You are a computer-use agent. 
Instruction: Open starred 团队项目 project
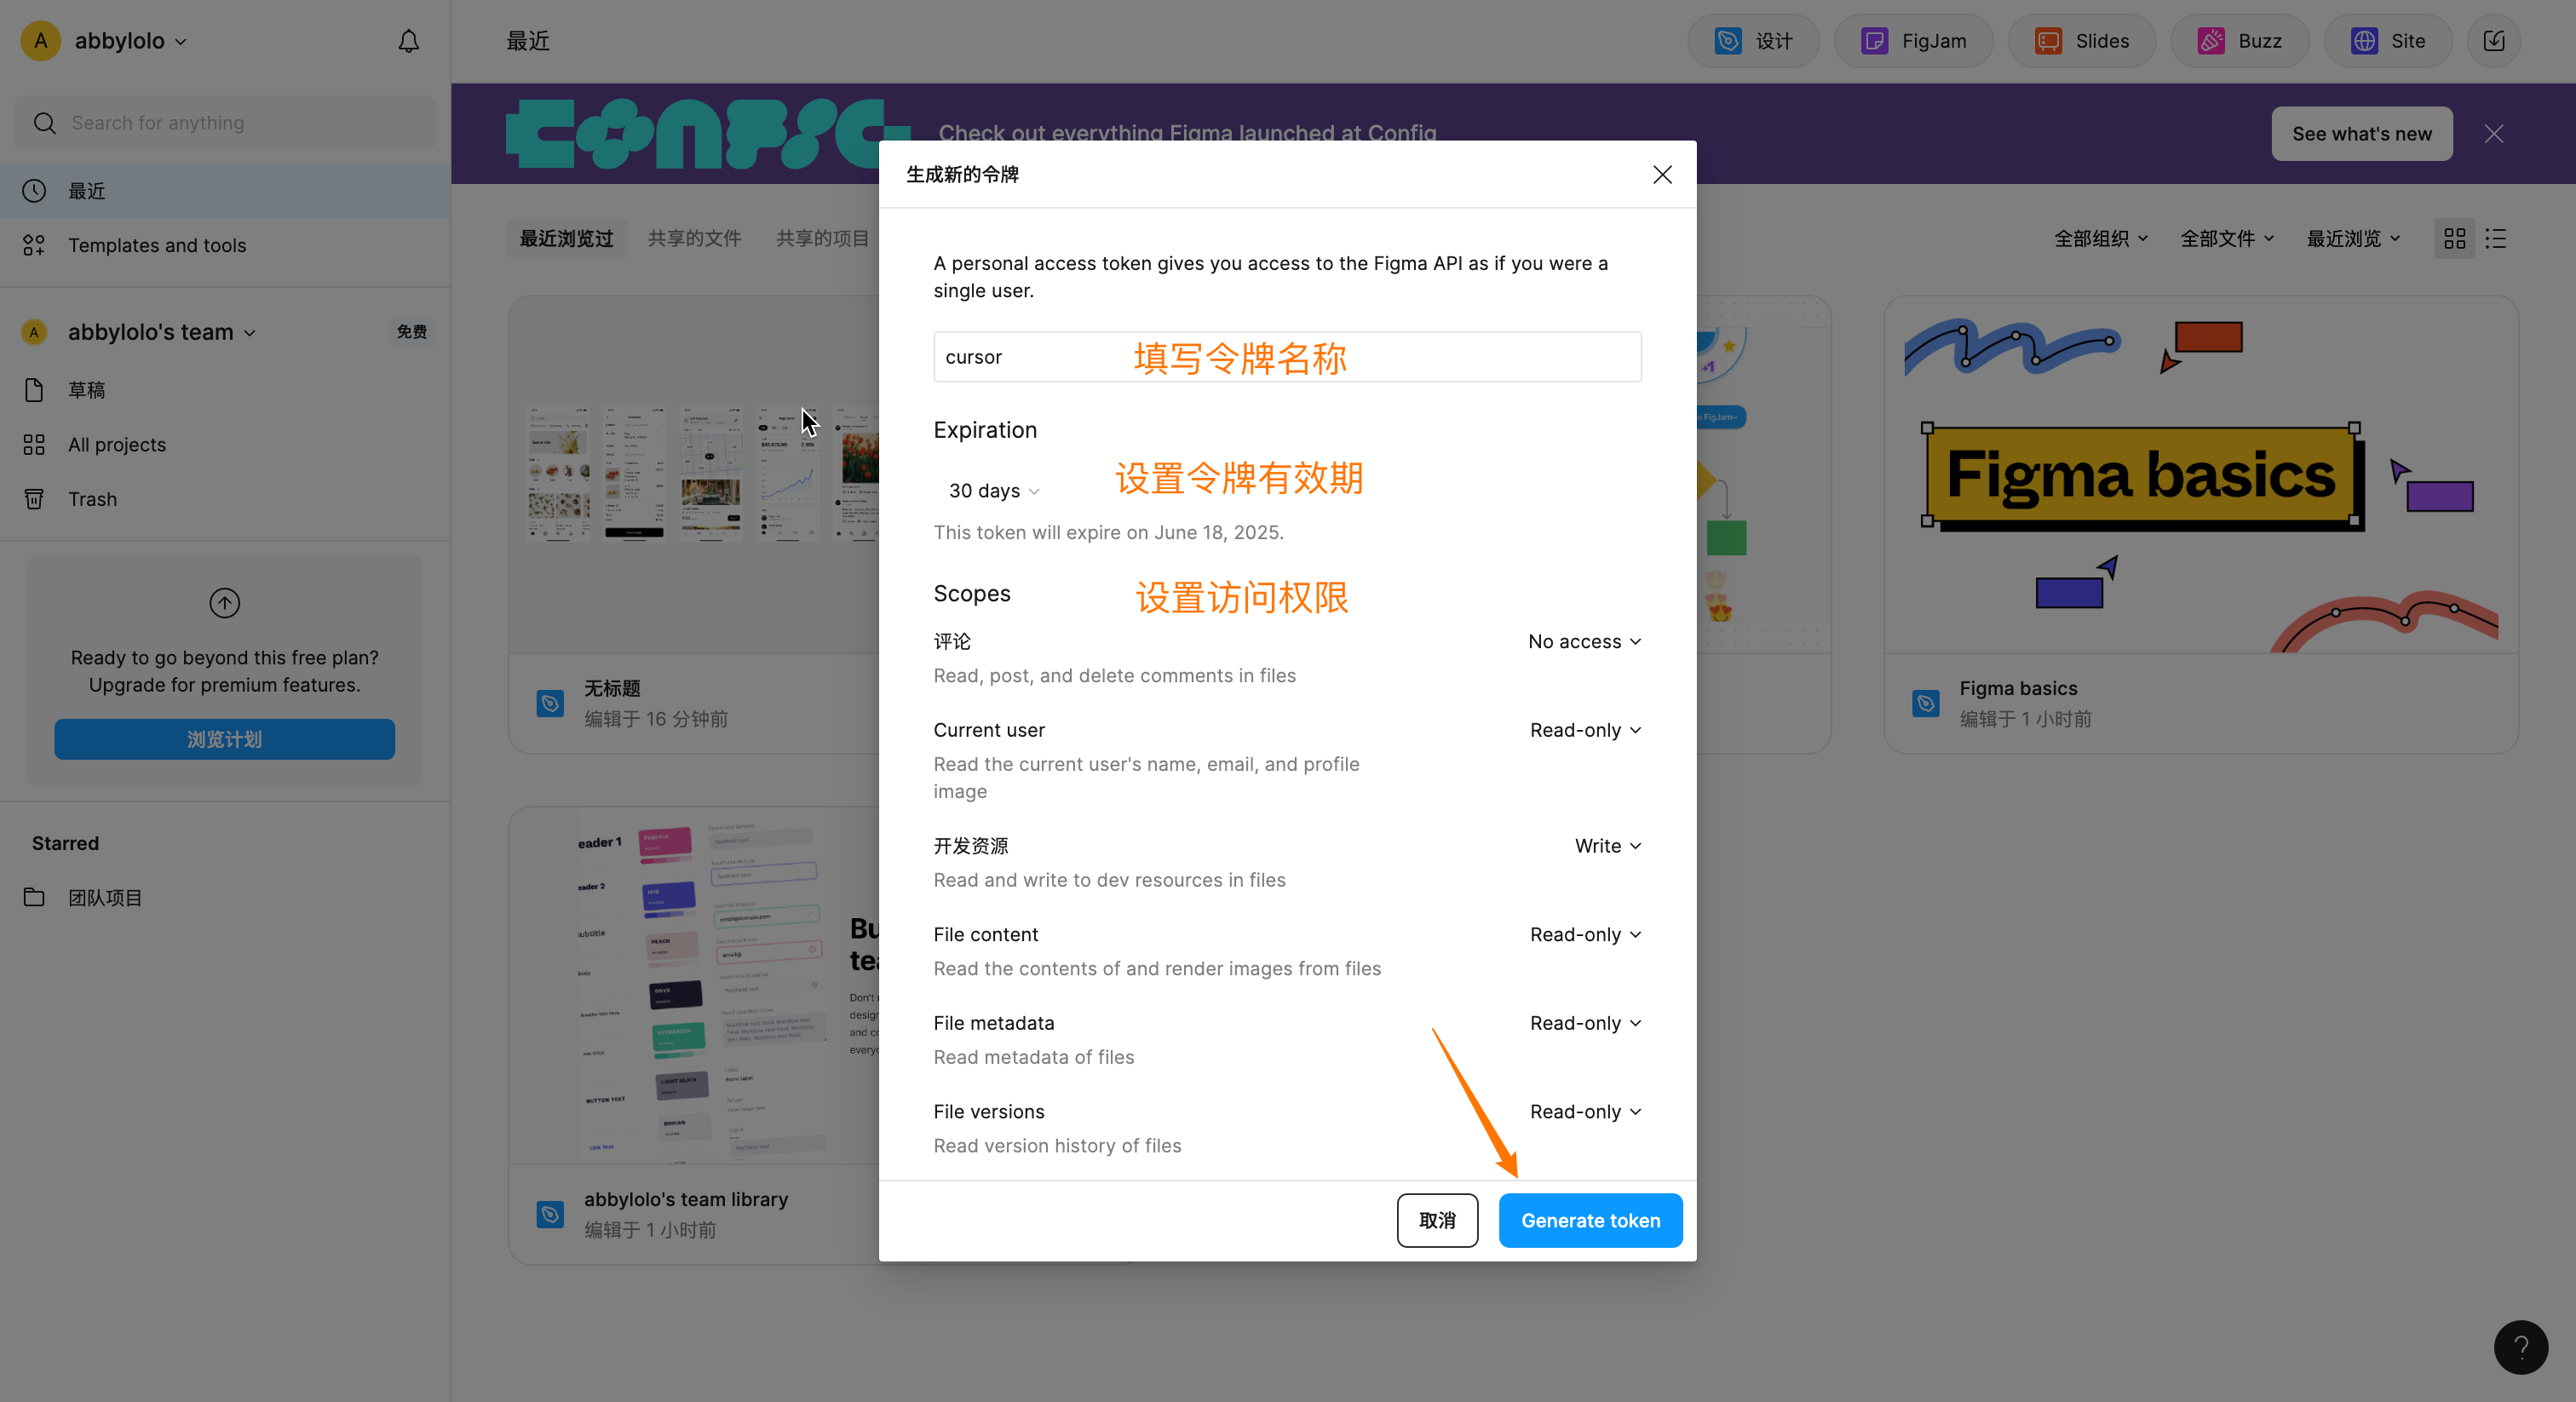(x=225, y=897)
